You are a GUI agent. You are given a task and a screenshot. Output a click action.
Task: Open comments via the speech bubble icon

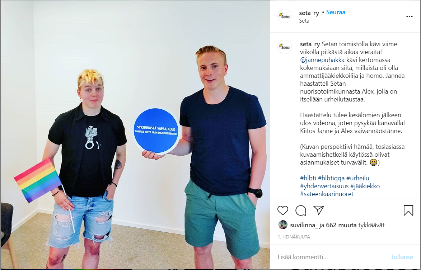point(301,210)
